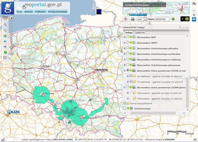Go to previous map view arrow
This screenshot has height=142, width=198.
(x=5, y=41)
